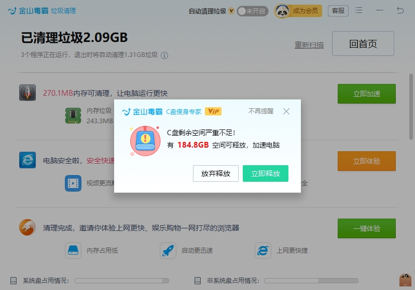Click the 金山毒霸 logo in the popup
The image size is (415, 290).
point(142,112)
